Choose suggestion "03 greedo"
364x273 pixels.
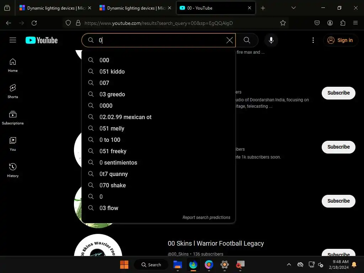[x=159, y=94]
